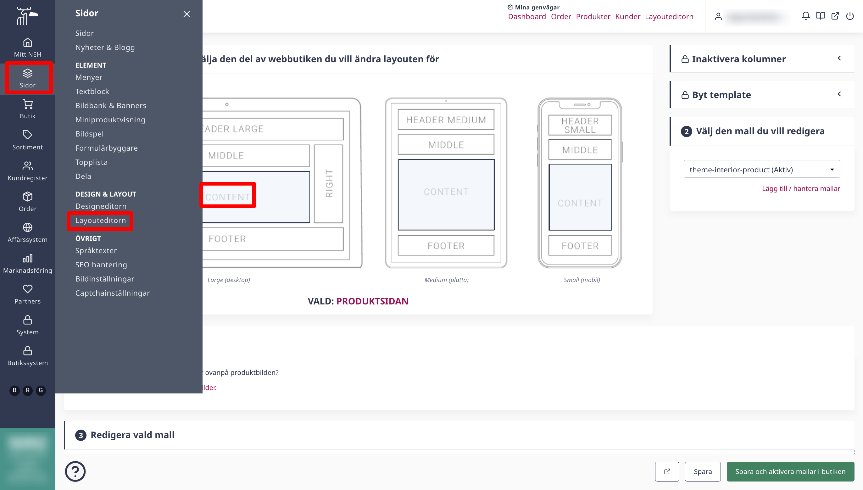863x490 pixels.
Task: Select HEADER SMALL in mobile layout
Action: tap(580, 125)
